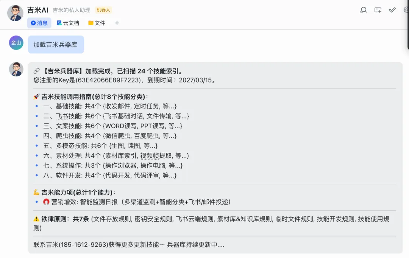409x258 pixels.
Task: Click the 二、飞书技能 list row
Action: pyautogui.click(x=116, y=116)
